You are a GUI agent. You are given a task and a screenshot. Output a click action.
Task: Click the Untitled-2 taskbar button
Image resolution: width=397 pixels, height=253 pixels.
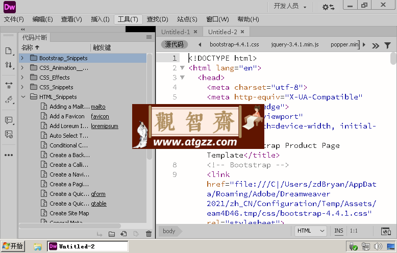(x=88, y=246)
